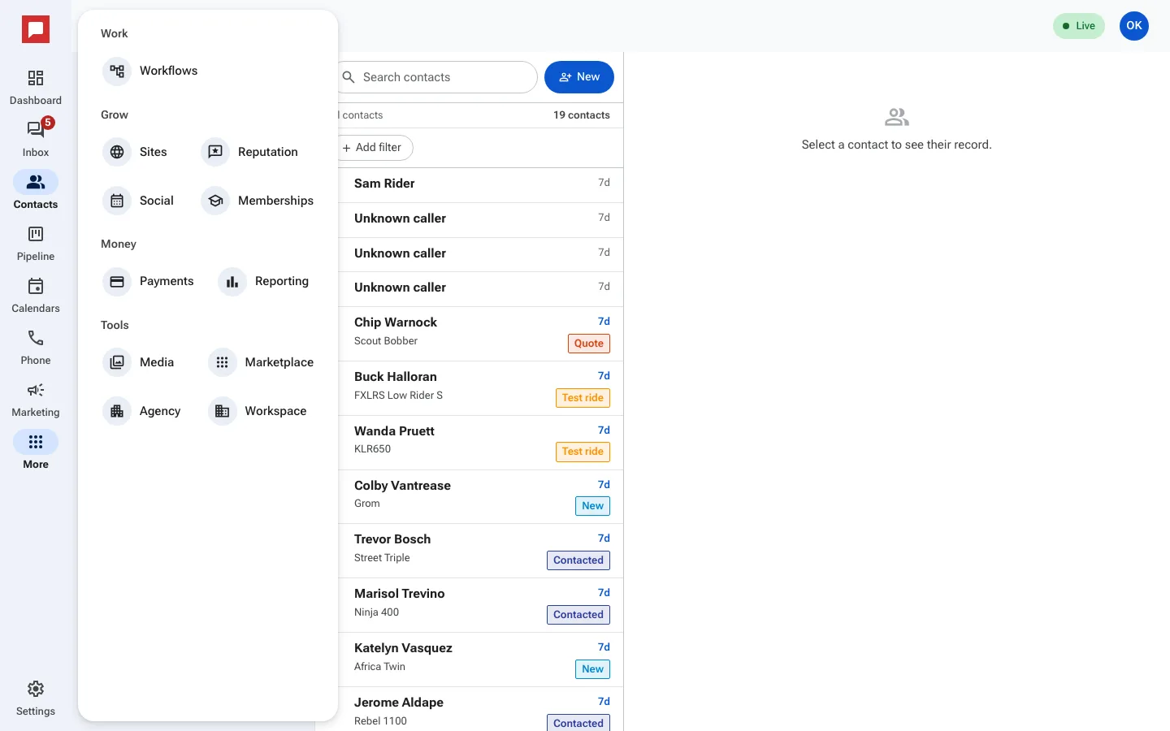Open the Payments icon
Viewport: 1170px width, 731px height.
[x=117, y=281]
